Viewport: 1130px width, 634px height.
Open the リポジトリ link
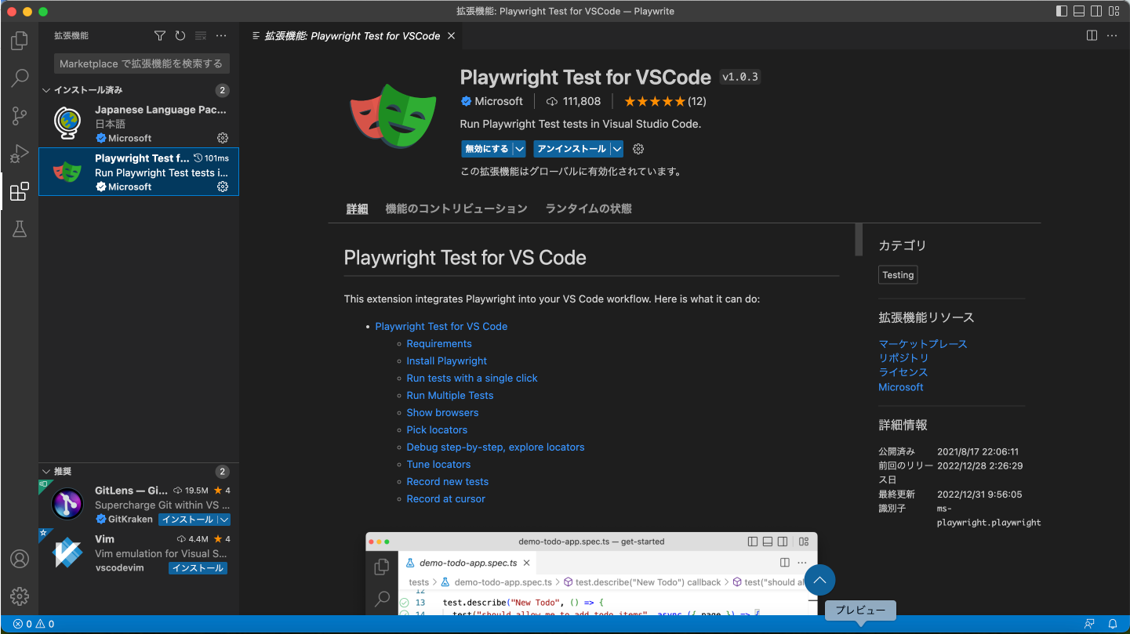(x=903, y=358)
